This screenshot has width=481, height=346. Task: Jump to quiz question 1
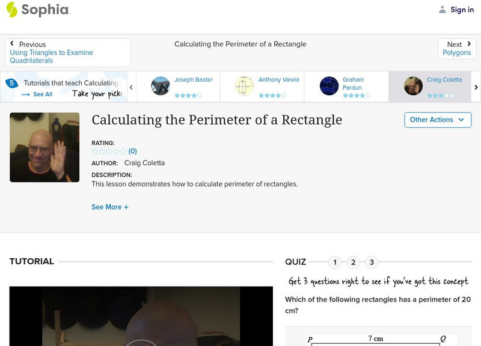[x=335, y=263]
